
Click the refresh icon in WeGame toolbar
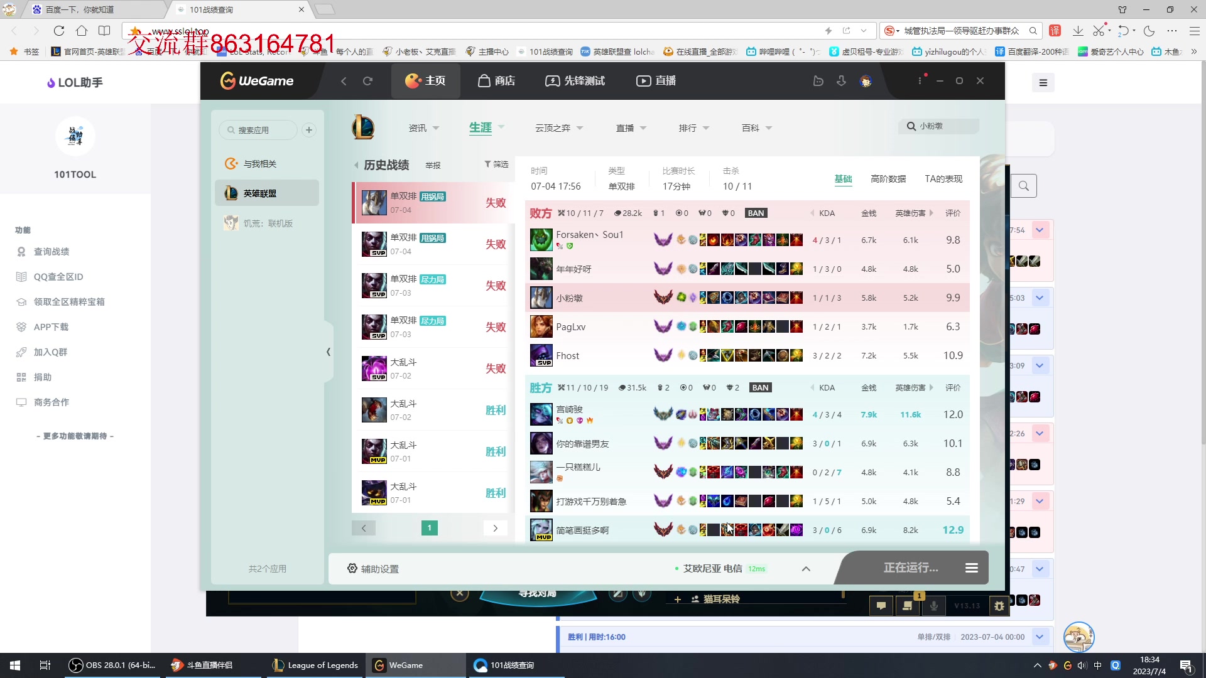click(x=368, y=80)
